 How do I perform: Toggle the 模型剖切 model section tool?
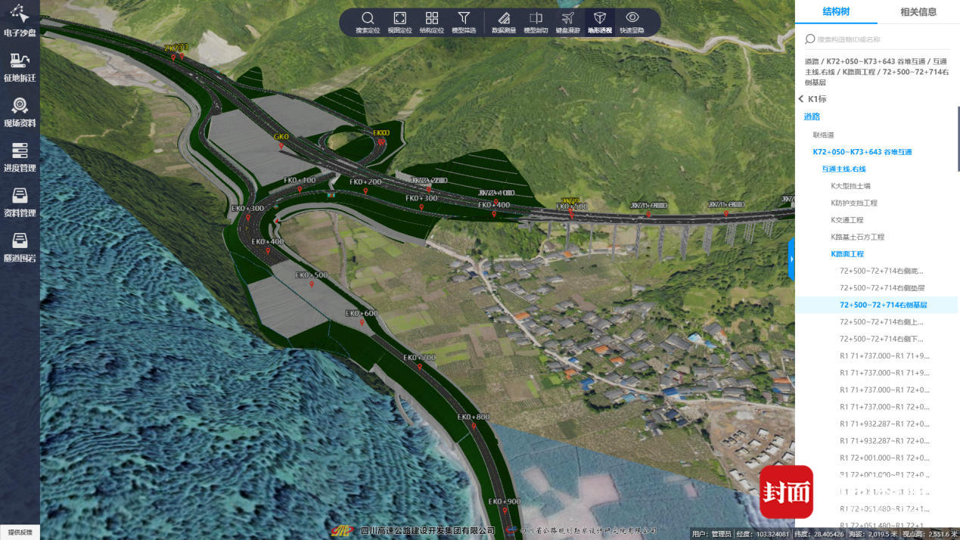(536, 22)
